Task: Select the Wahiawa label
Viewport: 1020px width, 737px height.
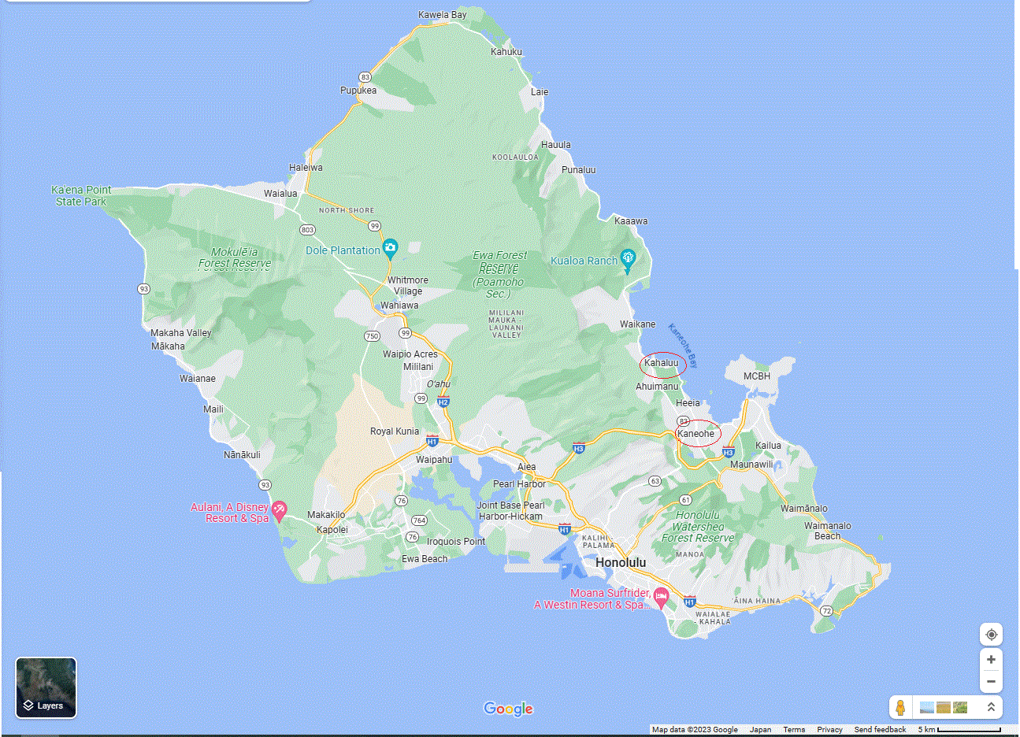Action: (399, 306)
